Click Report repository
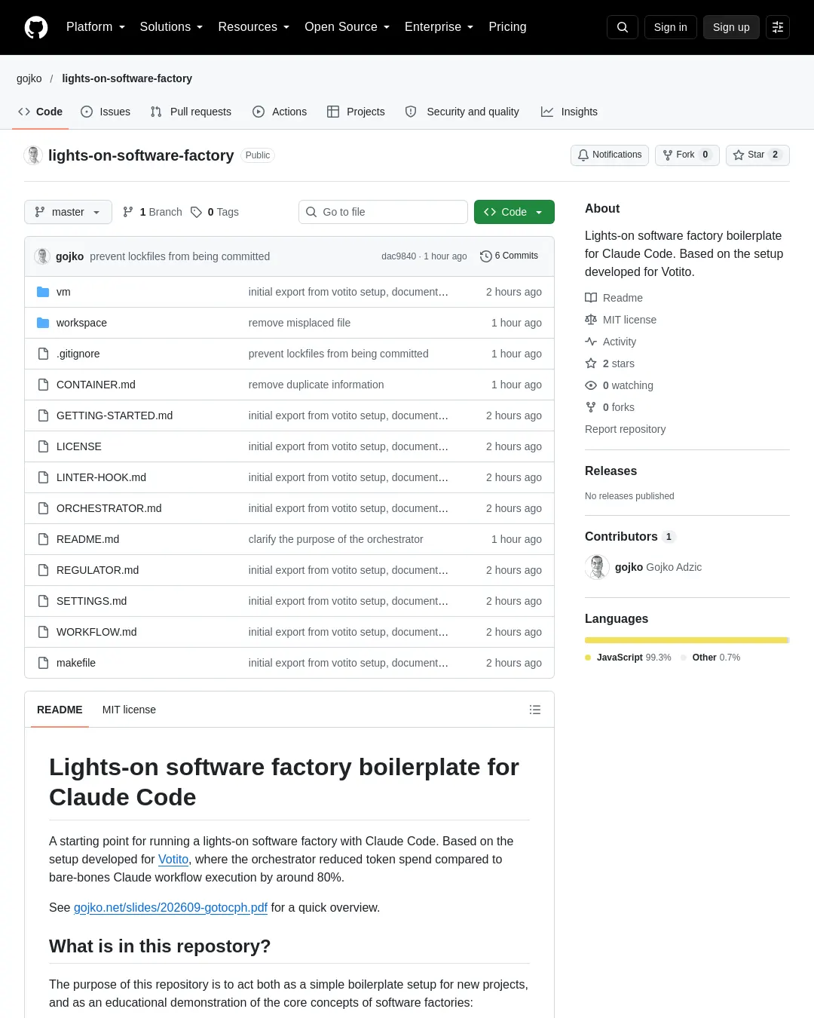Screen dimensions: 814x1018 625,429
